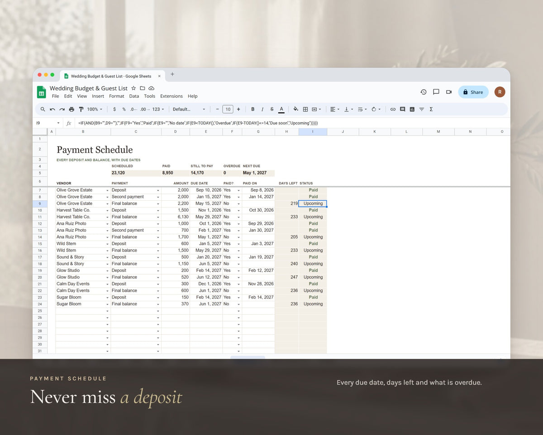Print the spreadsheet
543x435 pixels.
(71, 109)
